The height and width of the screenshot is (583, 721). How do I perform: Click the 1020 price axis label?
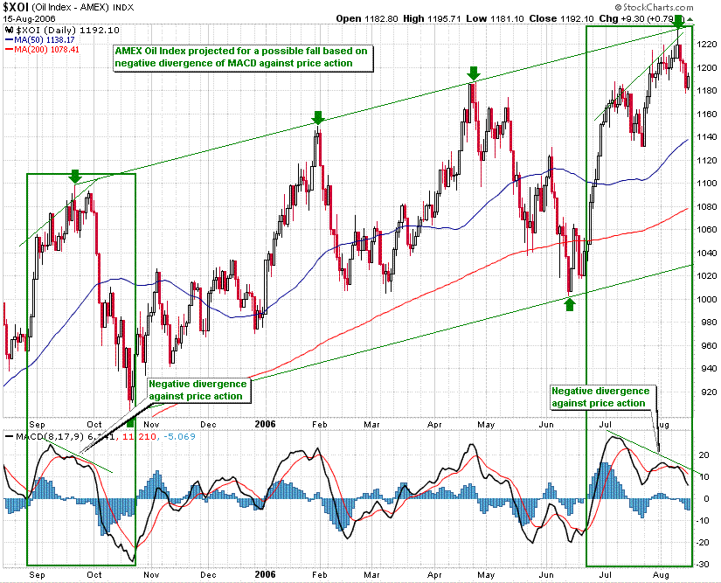(x=707, y=276)
